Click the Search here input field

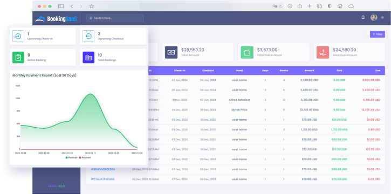(115, 18)
